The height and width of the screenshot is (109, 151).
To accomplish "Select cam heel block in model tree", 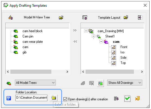I will 33,31.
